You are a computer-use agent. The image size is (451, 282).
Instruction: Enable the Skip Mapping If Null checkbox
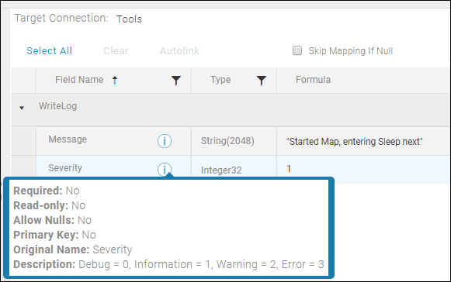pos(297,50)
